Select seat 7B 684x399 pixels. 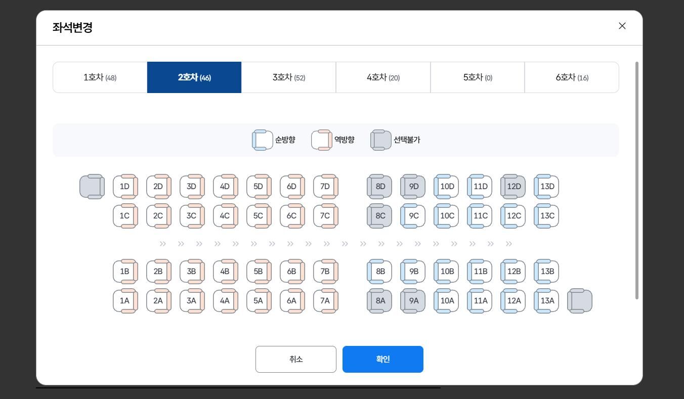click(x=325, y=272)
